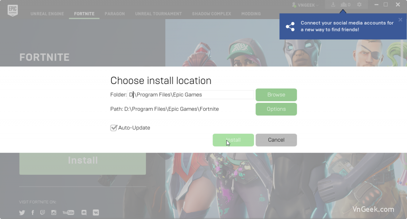Maximize the Epic Games Launcher window
Viewport: 407px width, 219px height.
click(386, 4)
